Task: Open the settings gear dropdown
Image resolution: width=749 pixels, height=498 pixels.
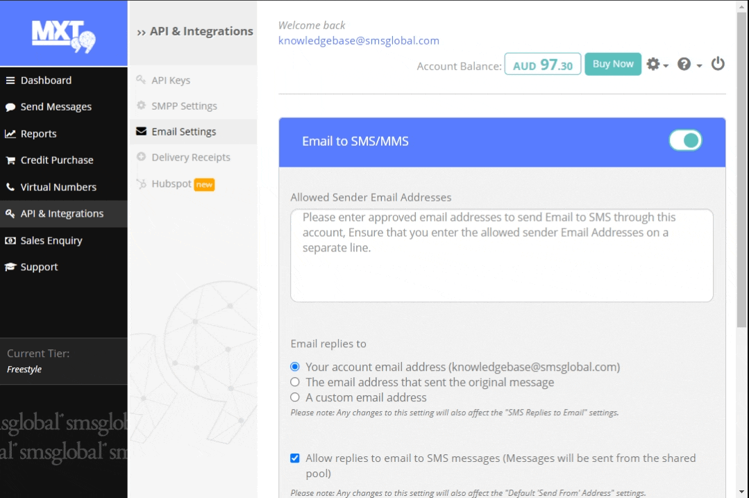Action: click(x=657, y=65)
